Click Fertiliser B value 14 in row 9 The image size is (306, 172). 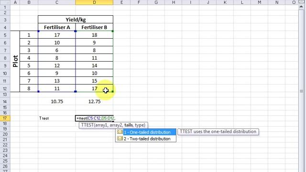click(94, 65)
